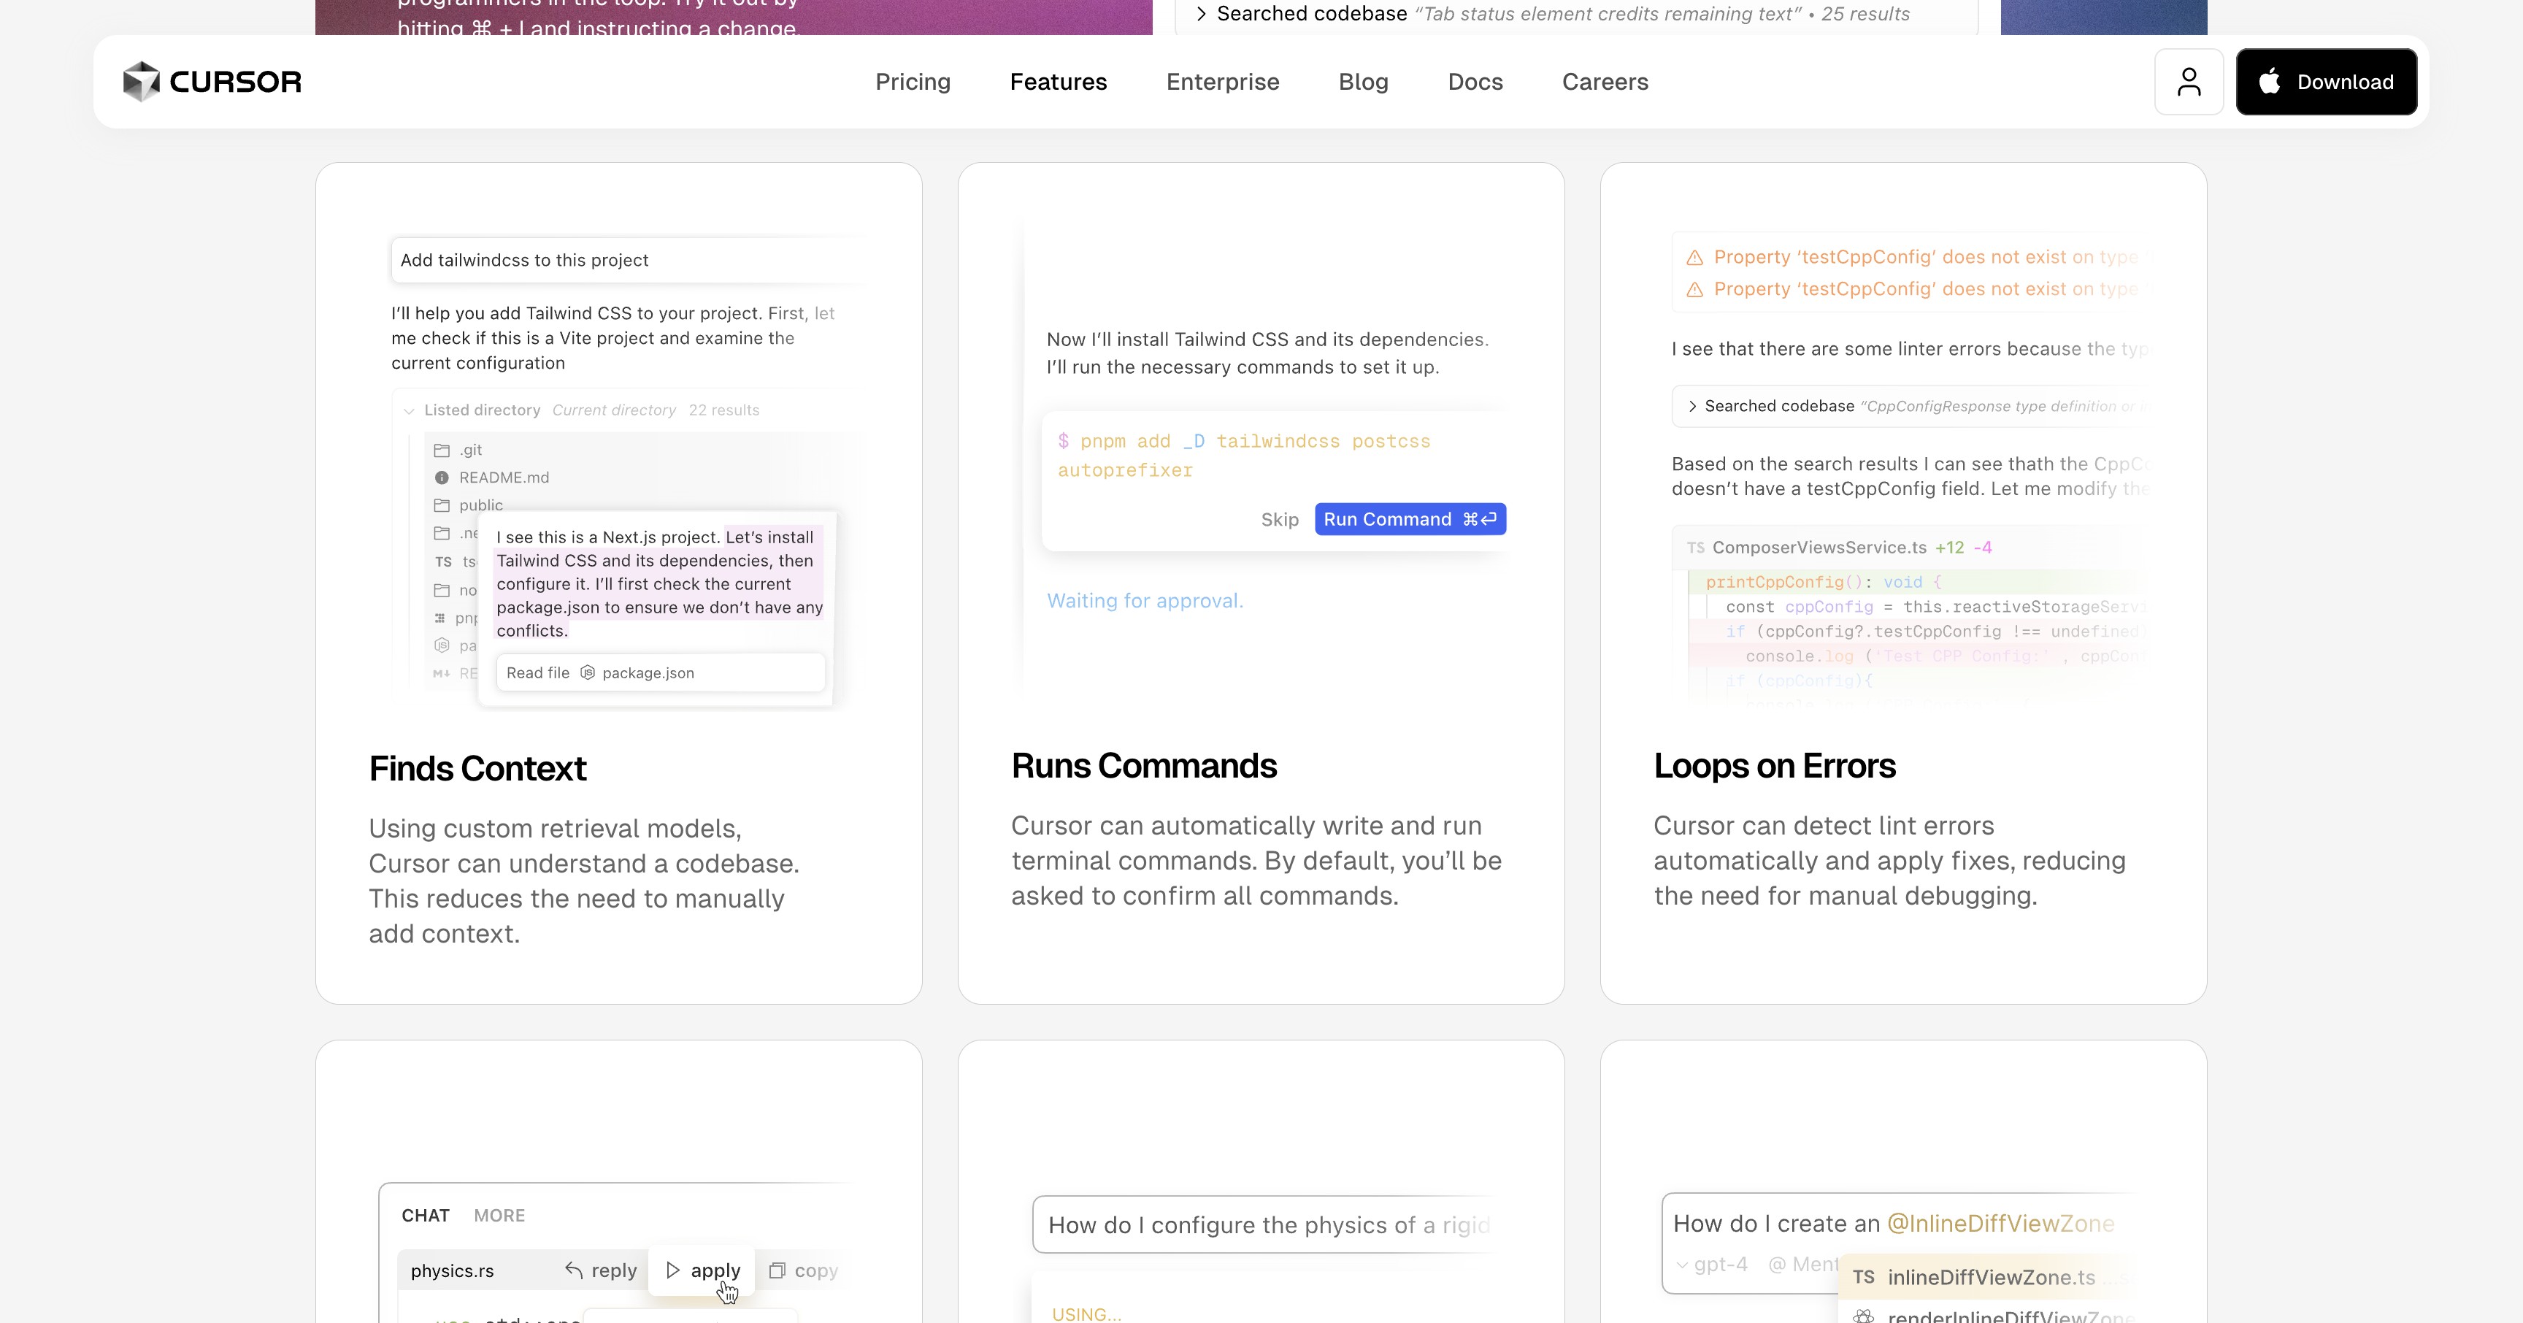Switch to the MORE tab
The height and width of the screenshot is (1323, 2523).
pos(499,1215)
